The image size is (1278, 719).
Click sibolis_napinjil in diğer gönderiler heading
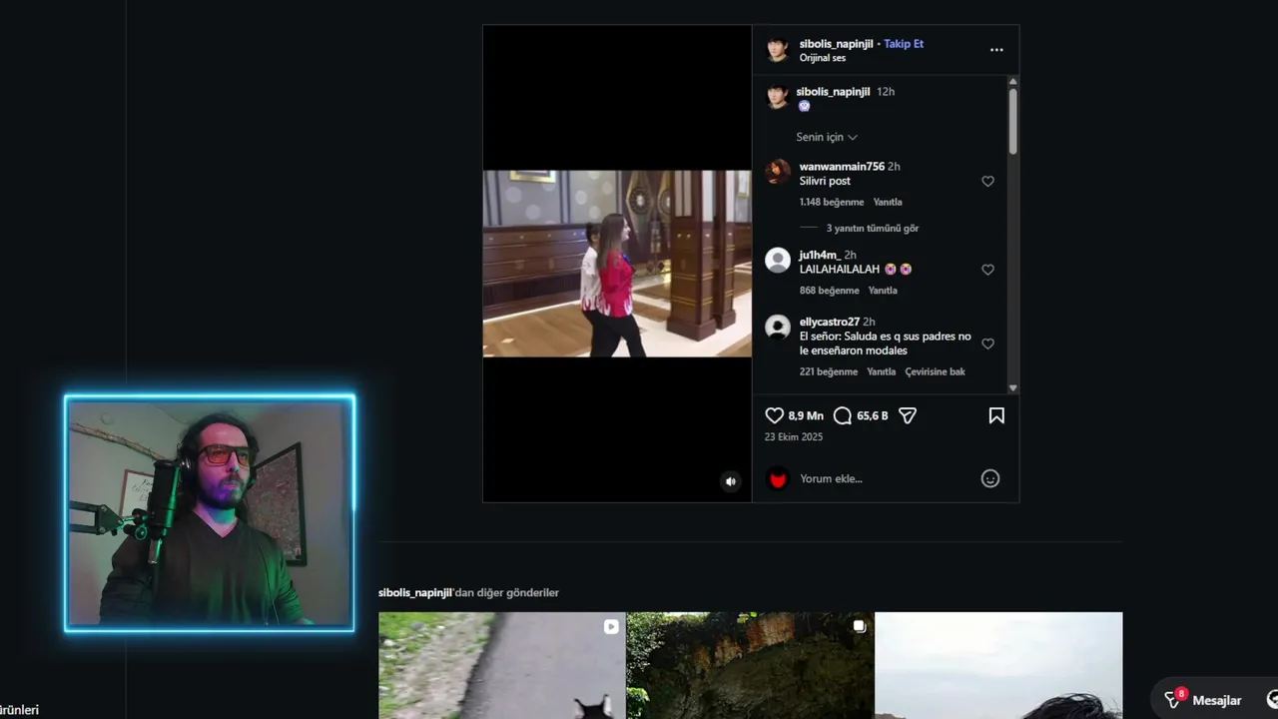(414, 592)
